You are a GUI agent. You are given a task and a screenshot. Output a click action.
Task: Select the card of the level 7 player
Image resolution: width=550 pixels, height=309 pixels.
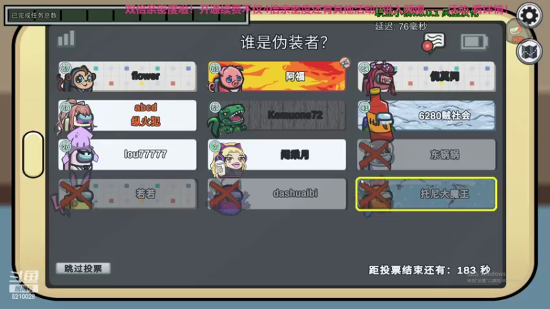click(x=277, y=154)
